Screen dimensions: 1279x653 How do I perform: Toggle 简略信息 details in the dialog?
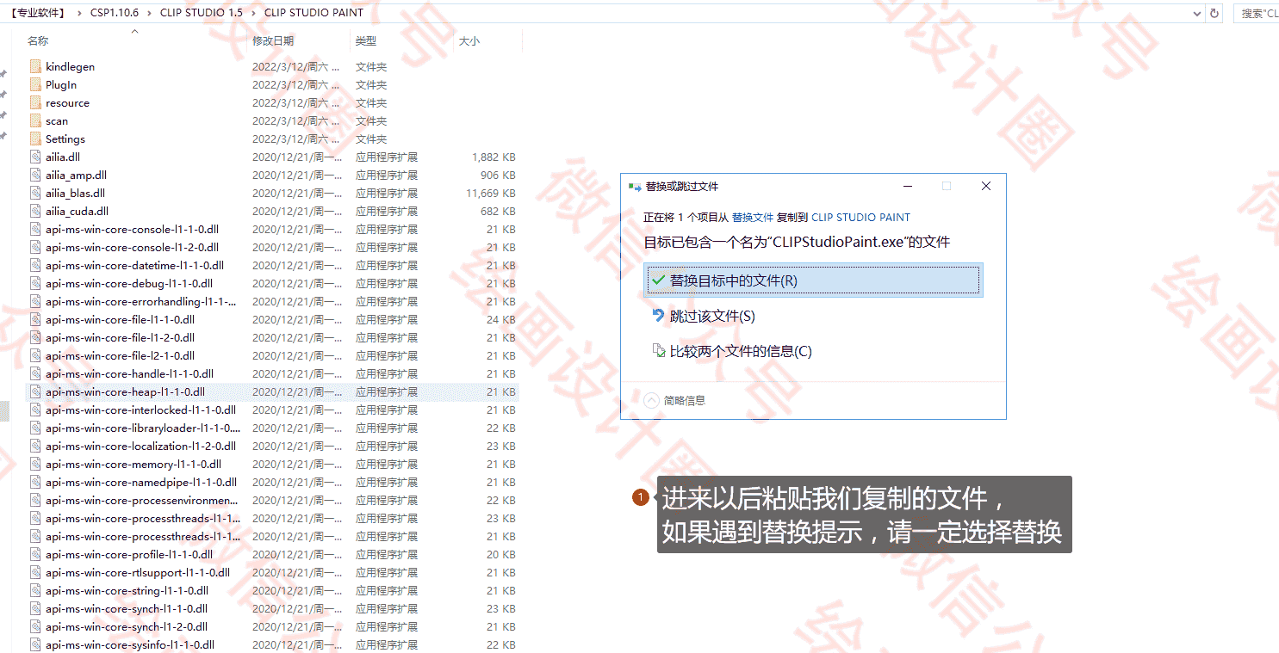675,400
